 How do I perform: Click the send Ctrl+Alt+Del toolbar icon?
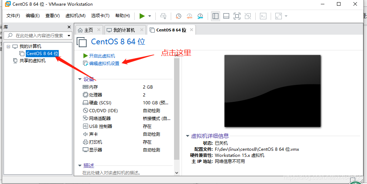point(163,16)
